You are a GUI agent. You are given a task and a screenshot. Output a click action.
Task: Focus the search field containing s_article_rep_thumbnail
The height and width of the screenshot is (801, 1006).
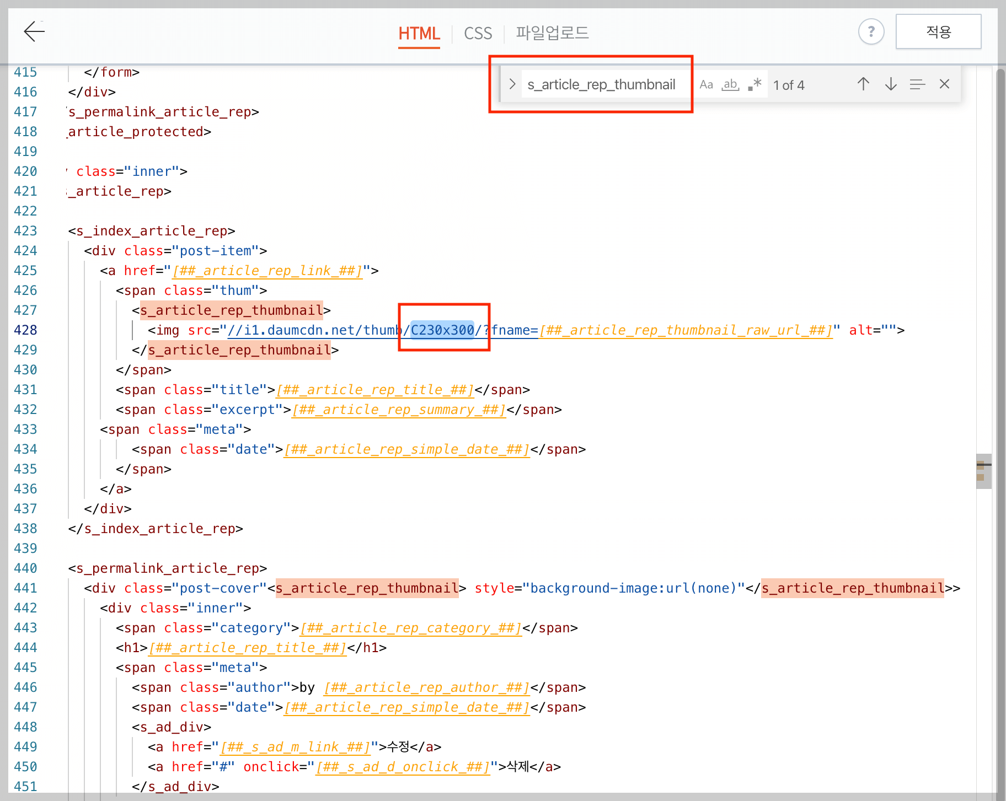[x=606, y=84]
